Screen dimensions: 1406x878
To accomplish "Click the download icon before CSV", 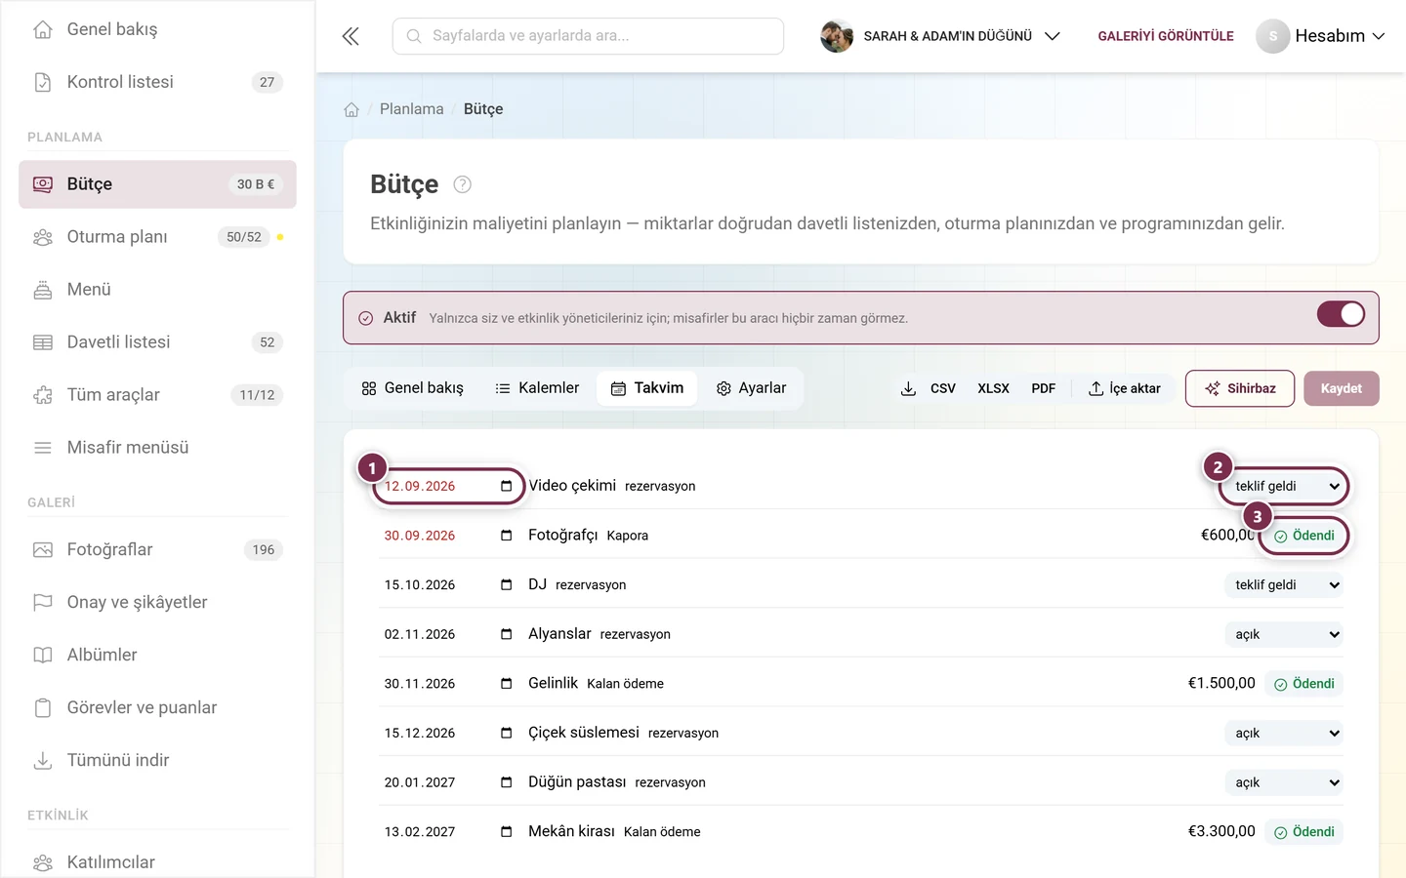I will pos(908,388).
